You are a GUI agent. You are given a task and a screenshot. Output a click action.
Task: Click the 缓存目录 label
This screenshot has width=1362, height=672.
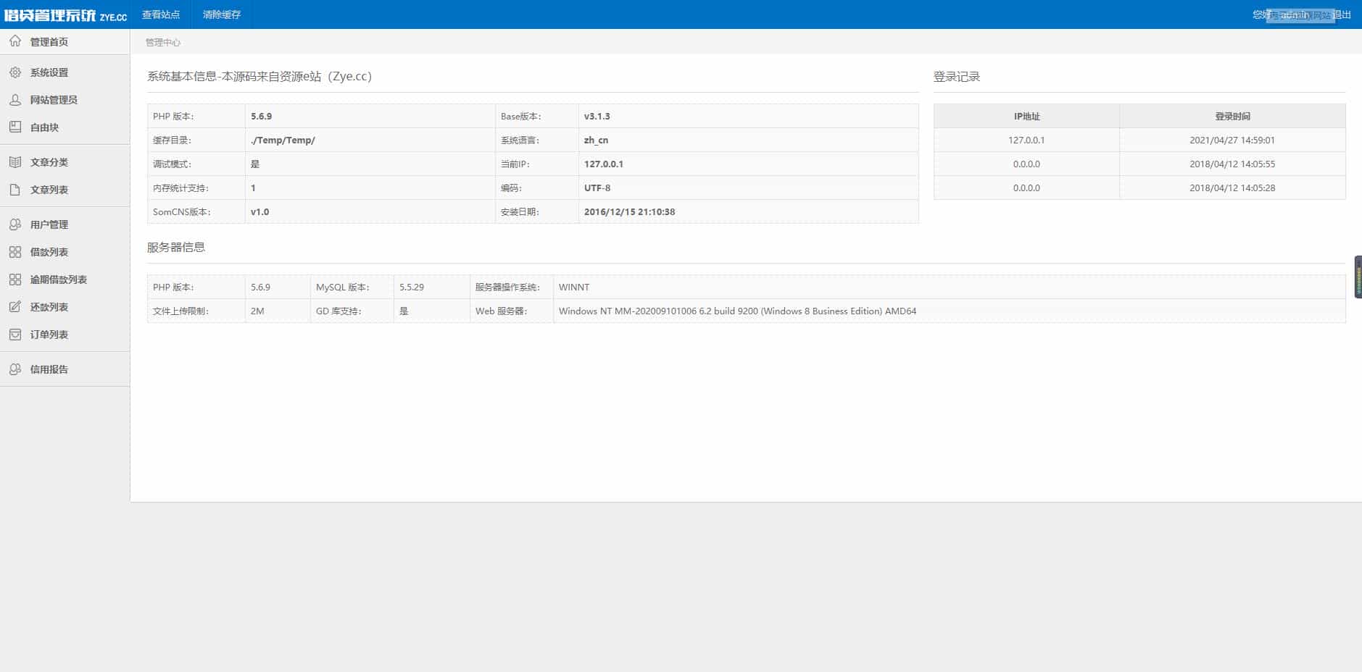point(173,140)
